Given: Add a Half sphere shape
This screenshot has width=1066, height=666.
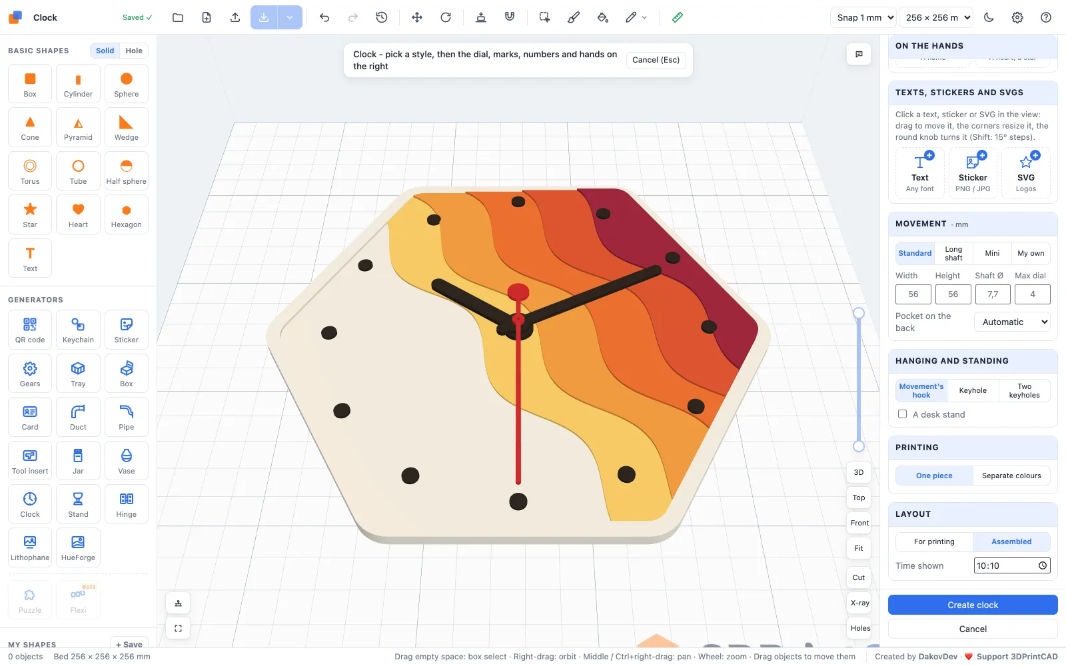Looking at the screenshot, I should click(x=126, y=171).
